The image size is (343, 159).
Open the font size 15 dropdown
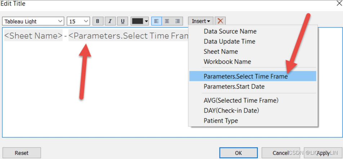[78, 21]
